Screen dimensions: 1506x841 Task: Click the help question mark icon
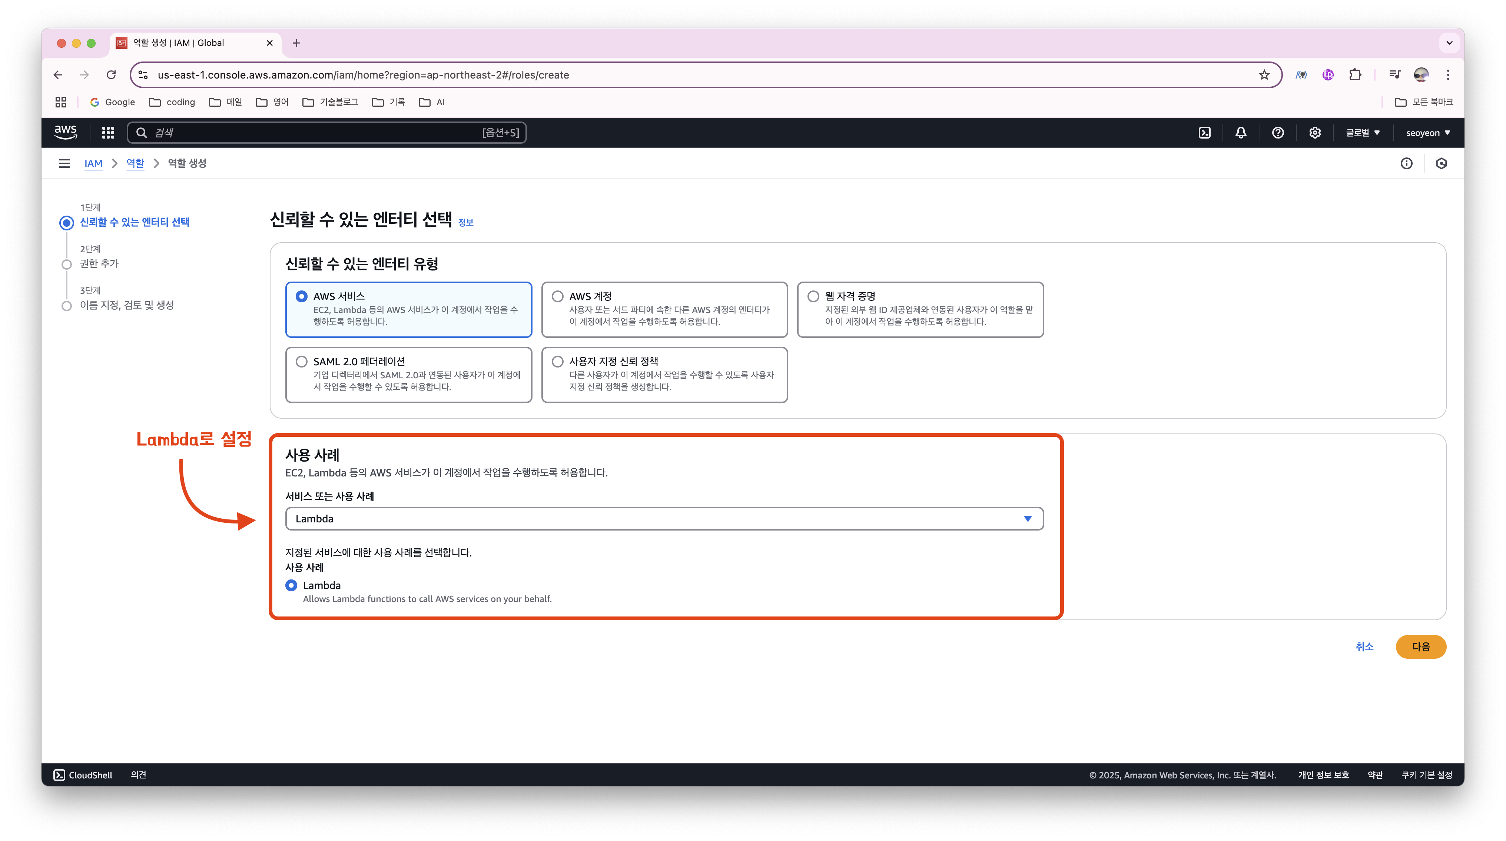pyautogui.click(x=1277, y=133)
